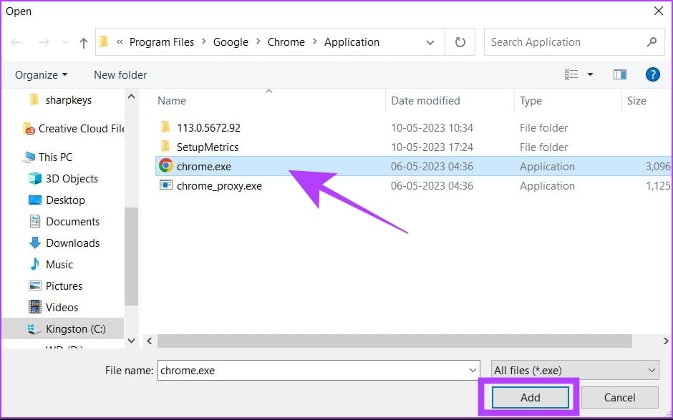Screen dimensions: 673x420
Task: Open the view options dropdown arrow
Action: pyautogui.click(x=590, y=74)
